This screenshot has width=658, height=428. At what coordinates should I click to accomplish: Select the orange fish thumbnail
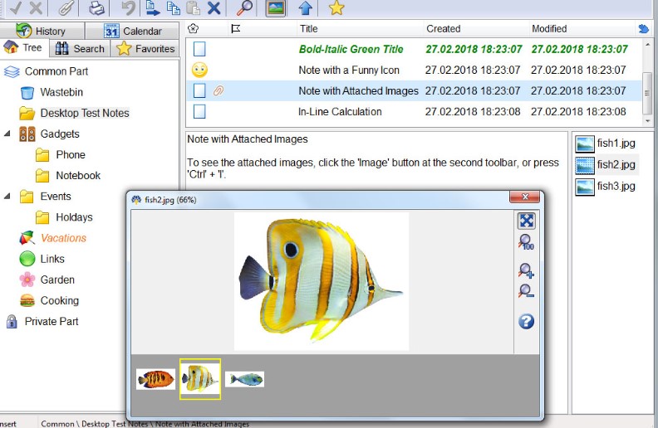(156, 380)
